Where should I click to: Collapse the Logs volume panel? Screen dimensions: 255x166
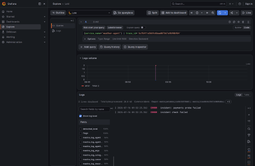(80, 58)
